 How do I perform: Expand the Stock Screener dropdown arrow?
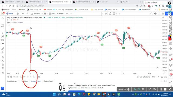pyautogui.click(x=18, y=81)
